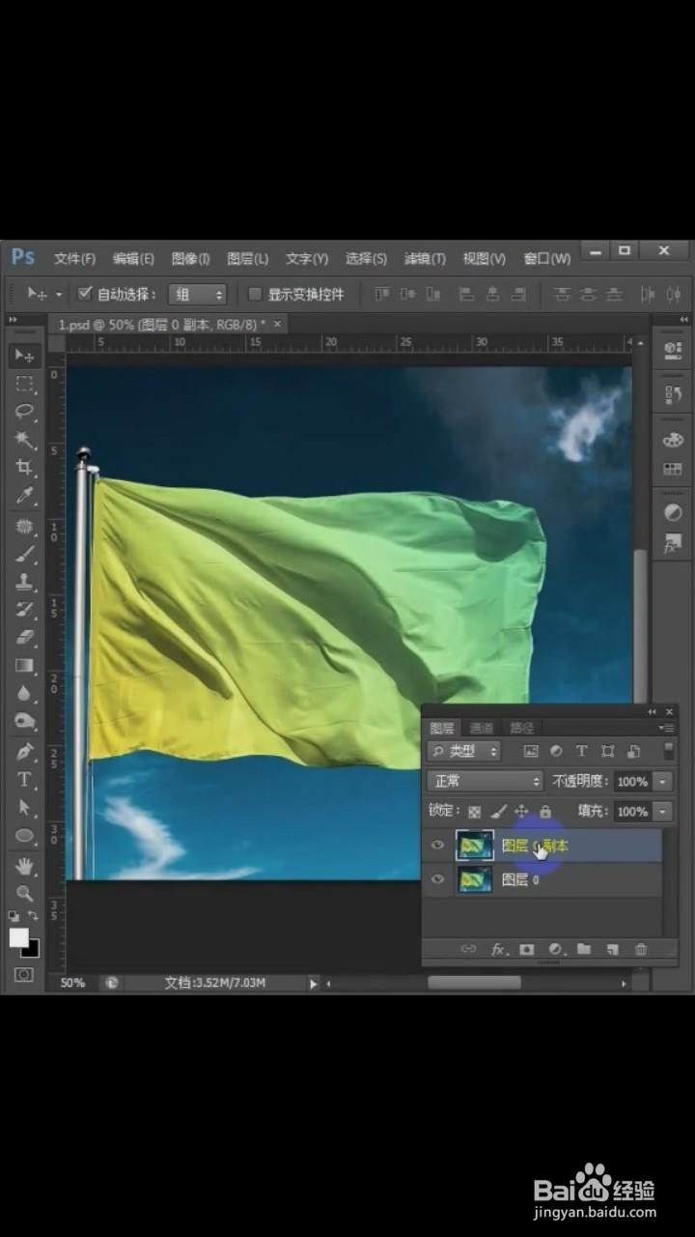This screenshot has height=1237, width=695.
Task: Toggle layer filtering switch
Action: click(669, 751)
